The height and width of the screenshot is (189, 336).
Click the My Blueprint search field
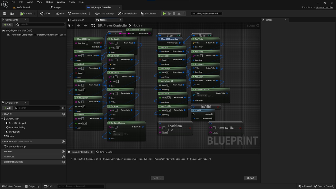pyautogui.click(x=38, y=108)
